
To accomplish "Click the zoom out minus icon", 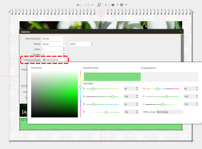I will point(92,5).
